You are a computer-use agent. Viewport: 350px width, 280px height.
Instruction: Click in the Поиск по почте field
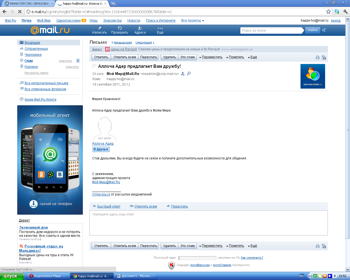pyautogui.click(x=272, y=30)
